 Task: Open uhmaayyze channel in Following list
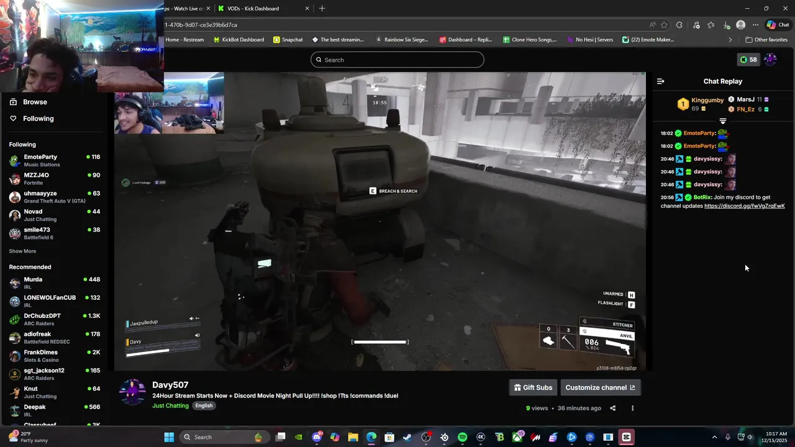coord(55,197)
